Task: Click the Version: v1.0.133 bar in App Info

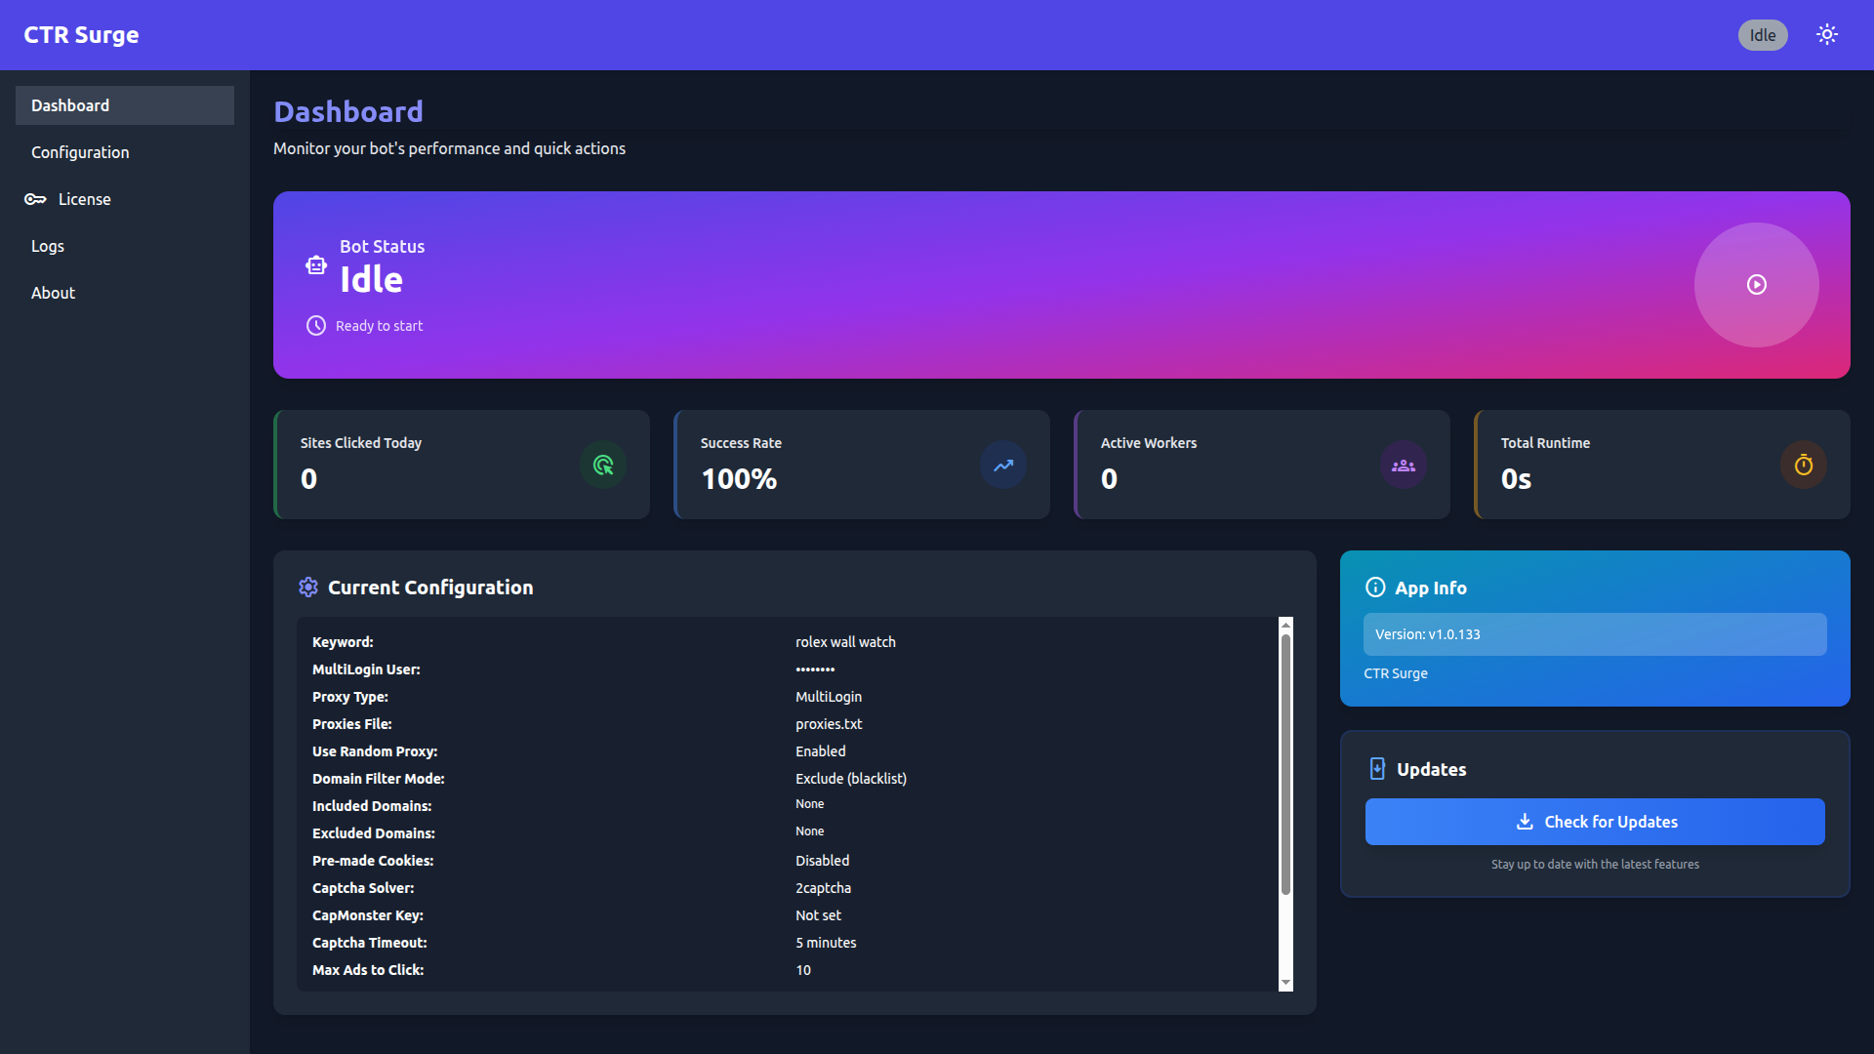Action: coord(1594,633)
